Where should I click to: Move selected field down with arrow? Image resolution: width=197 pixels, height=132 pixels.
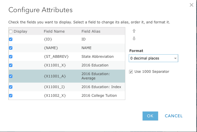(x=134, y=39)
